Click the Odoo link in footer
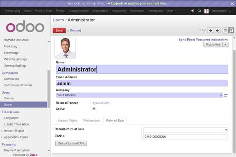236x157 pixels. (x=34, y=155)
